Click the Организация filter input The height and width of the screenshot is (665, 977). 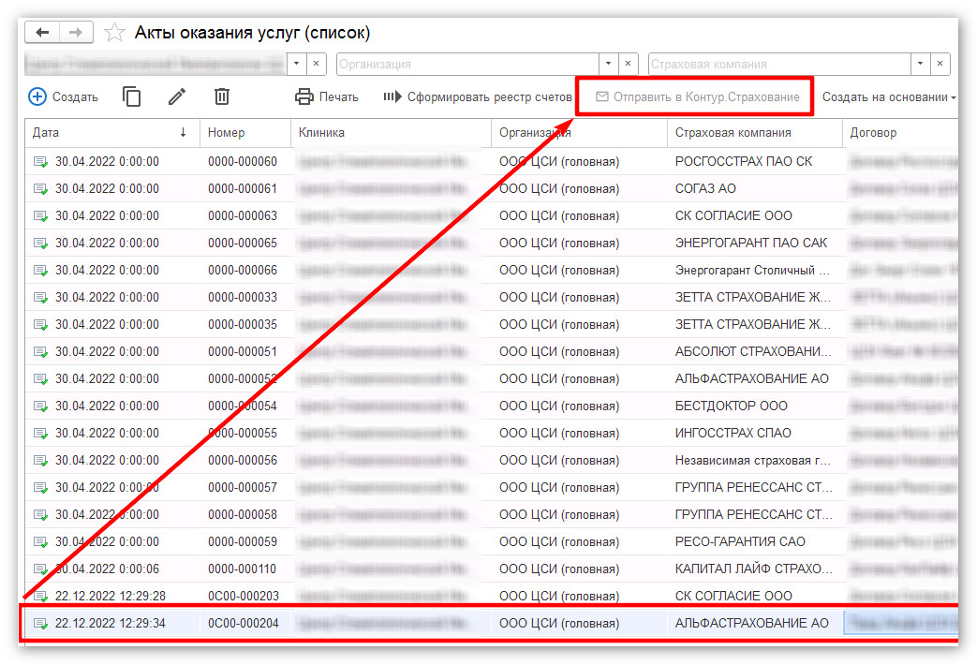(x=468, y=64)
